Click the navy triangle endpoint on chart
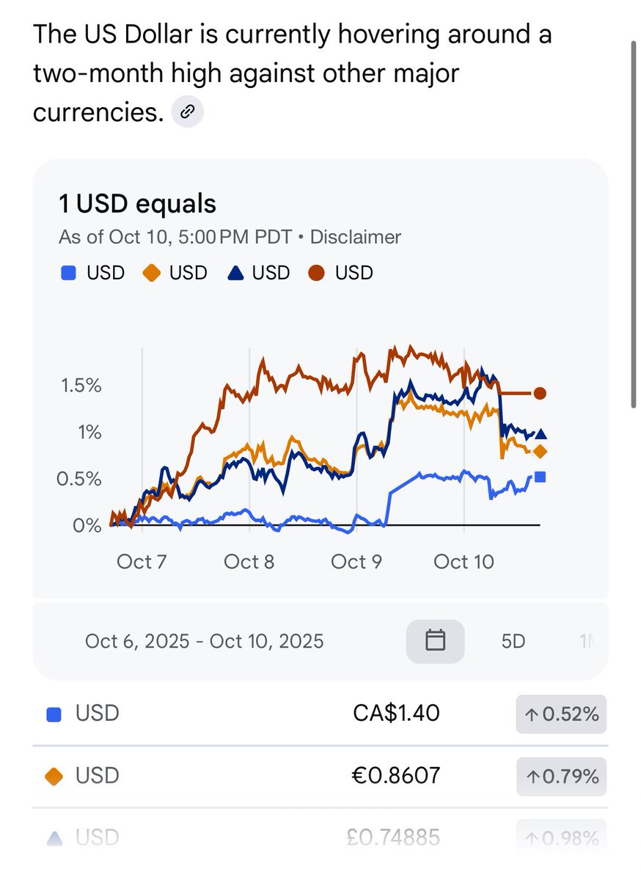Screen dimensions: 641x880 coord(541,434)
